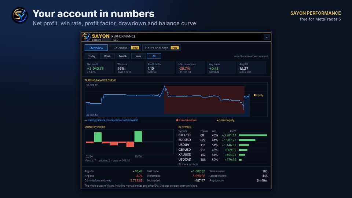The width and height of the screenshot is (352, 198).
Task: Click the Wins in a row 193 value
Action: (x=265, y=171)
